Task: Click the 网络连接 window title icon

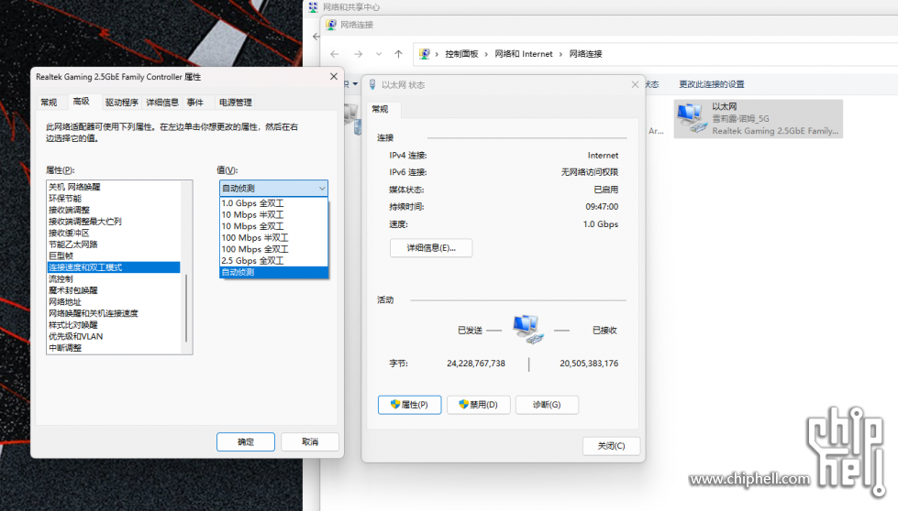Action: pyautogui.click(x=331, y=25)
